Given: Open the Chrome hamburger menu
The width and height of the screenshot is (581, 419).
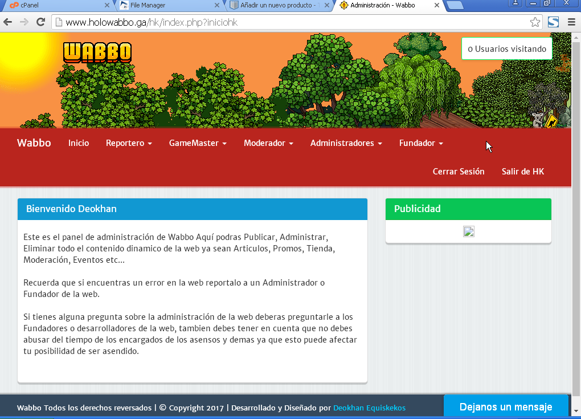Looking at the screenshot, I should (x=571, y=22).
